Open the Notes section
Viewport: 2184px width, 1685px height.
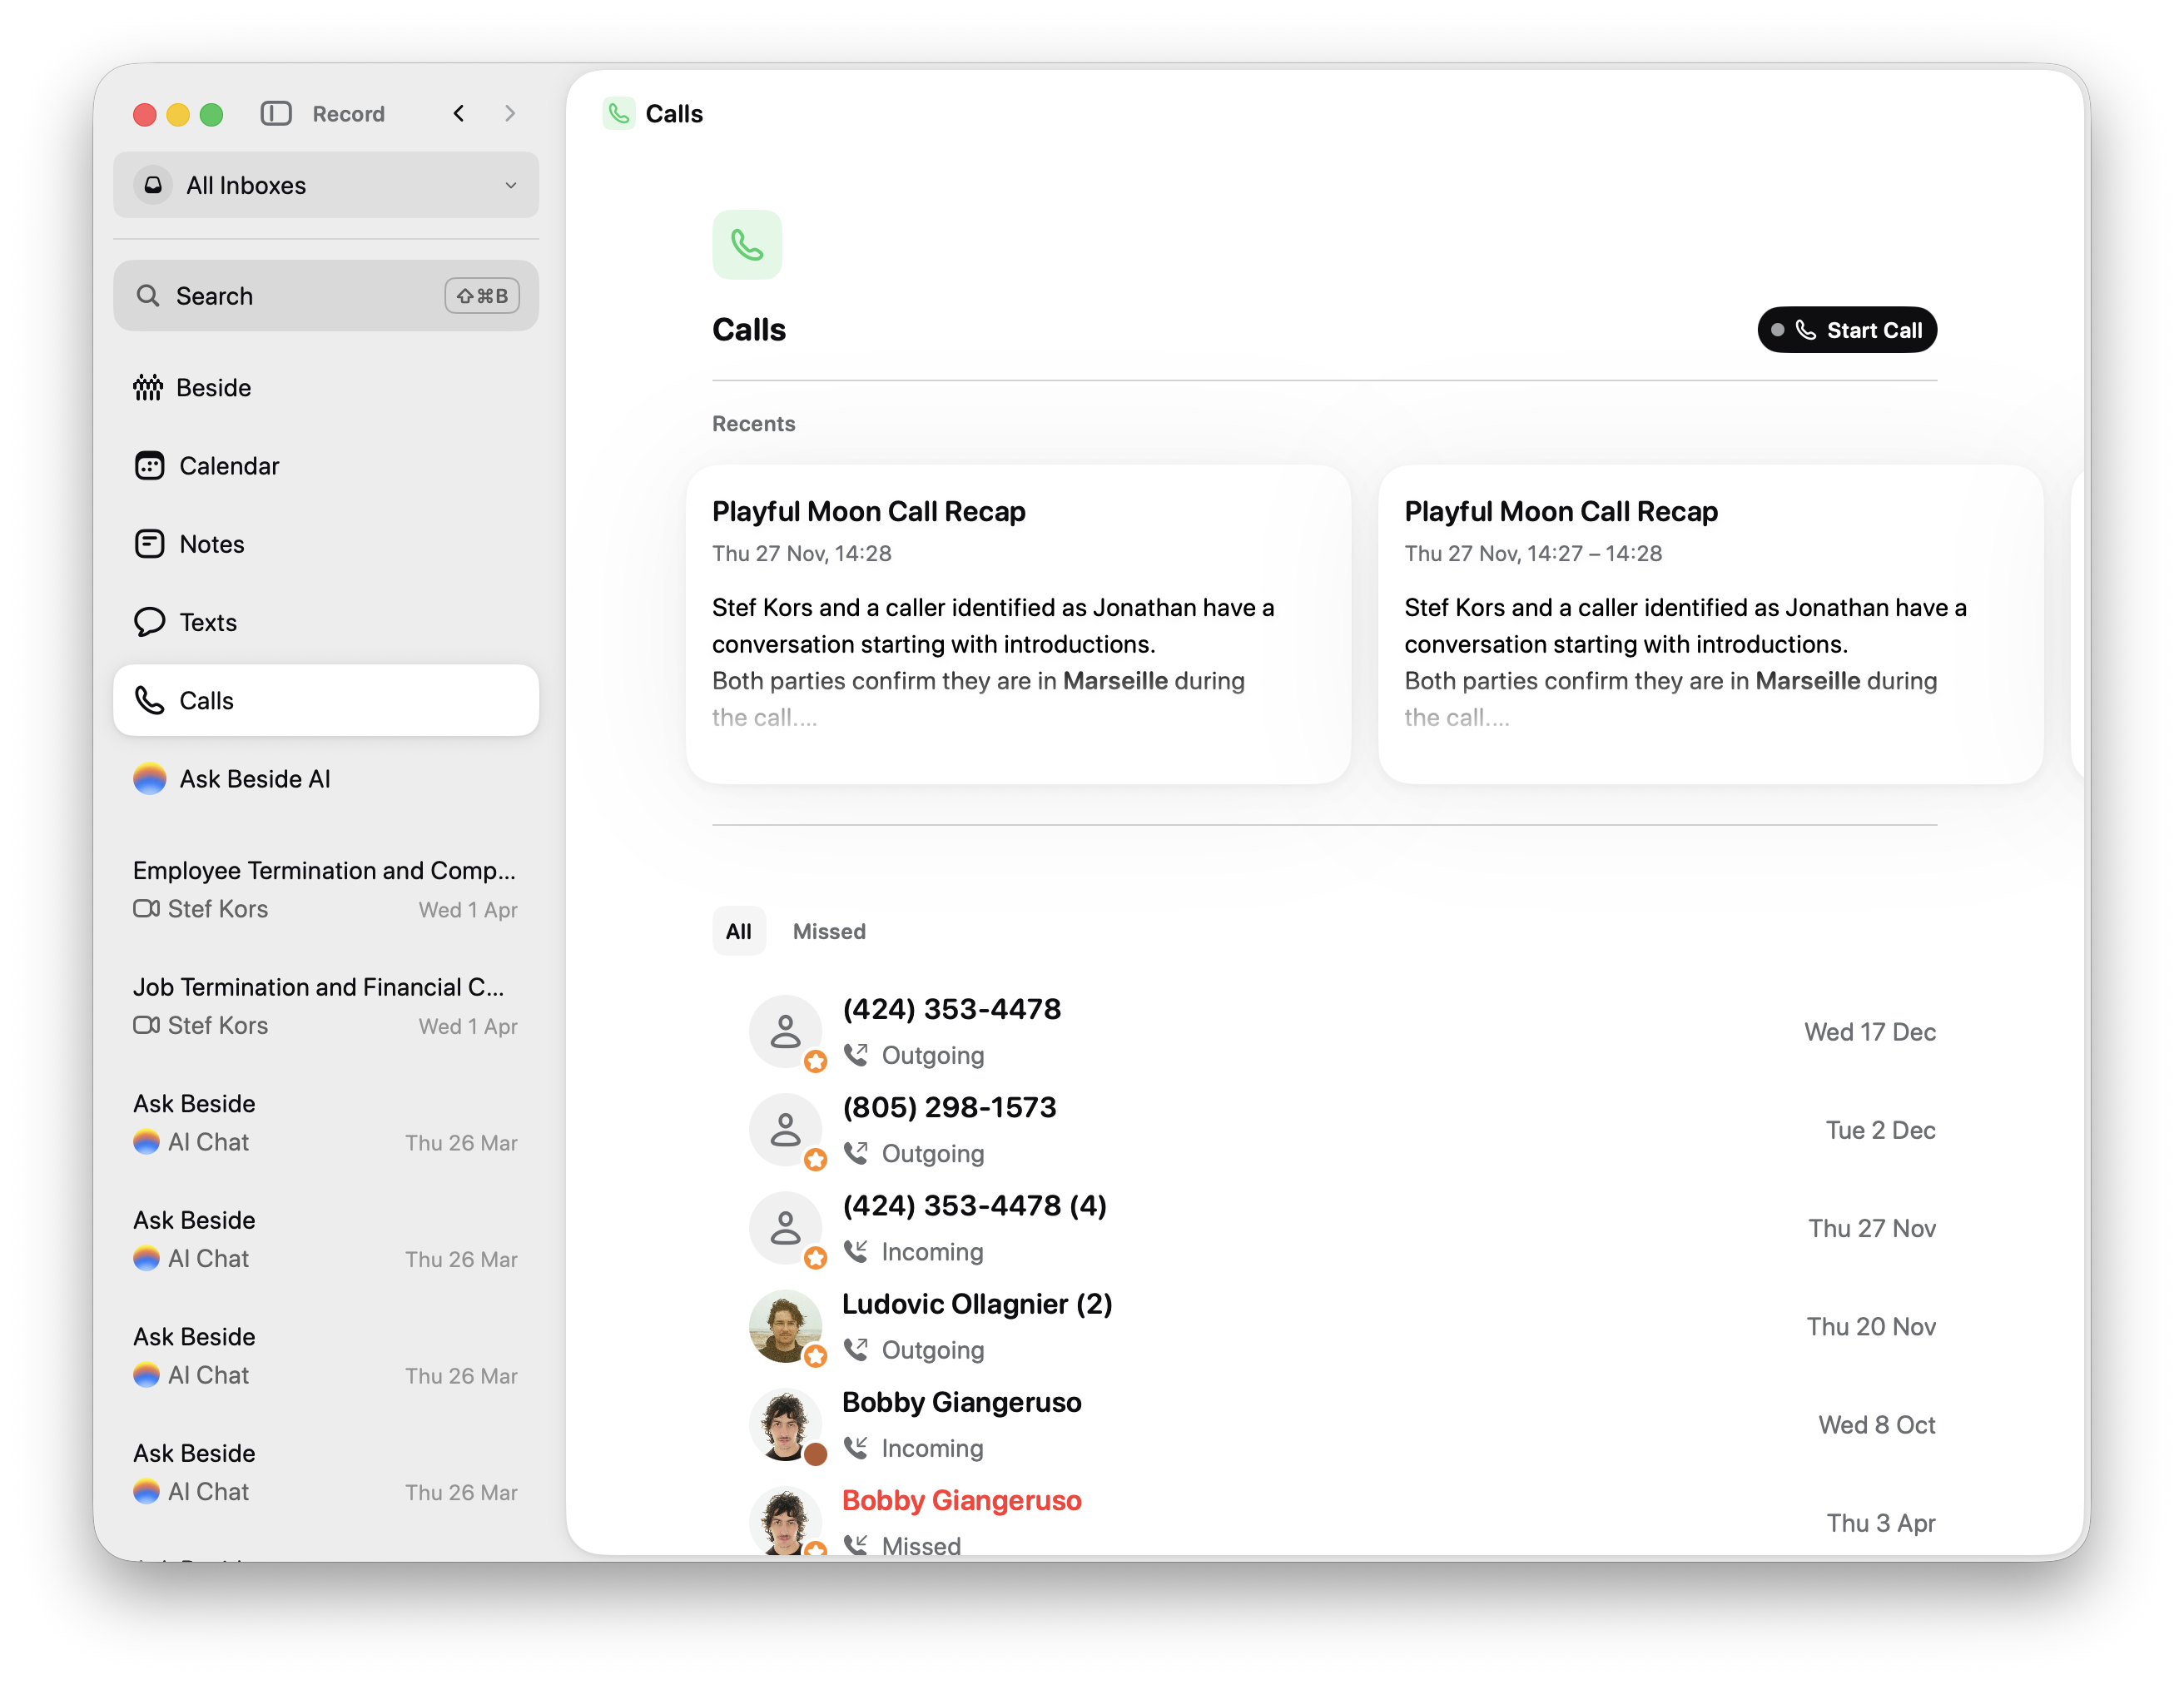pyautogui.click(x=211, y=544)
